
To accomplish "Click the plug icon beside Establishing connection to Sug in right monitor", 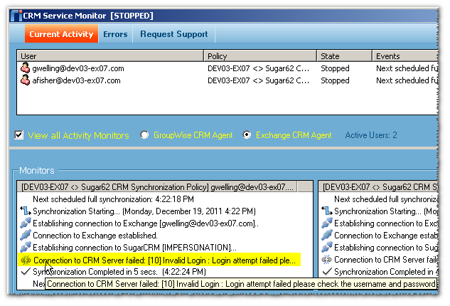I will point(327,247).
